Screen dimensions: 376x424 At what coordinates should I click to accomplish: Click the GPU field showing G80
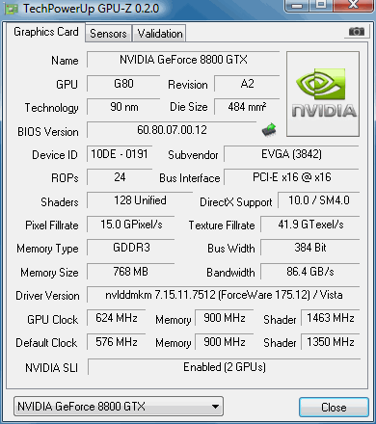123,84
